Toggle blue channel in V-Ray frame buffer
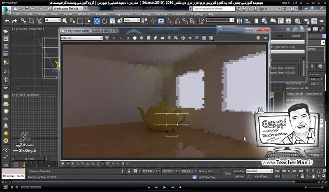 (128, 38)
